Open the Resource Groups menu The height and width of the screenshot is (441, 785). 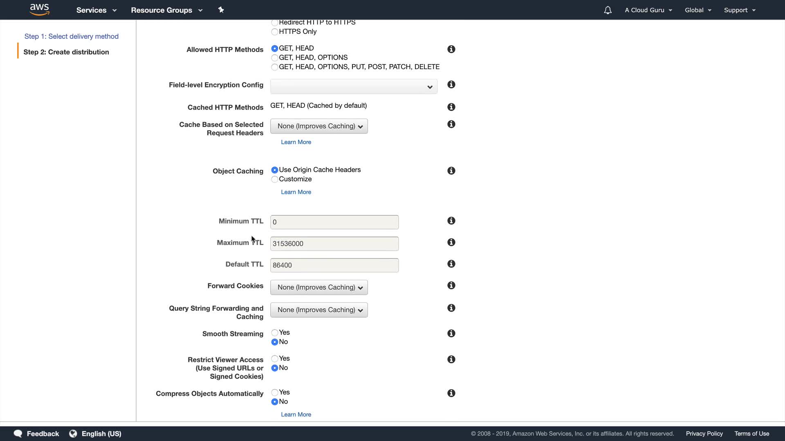(x=166, y=10)
